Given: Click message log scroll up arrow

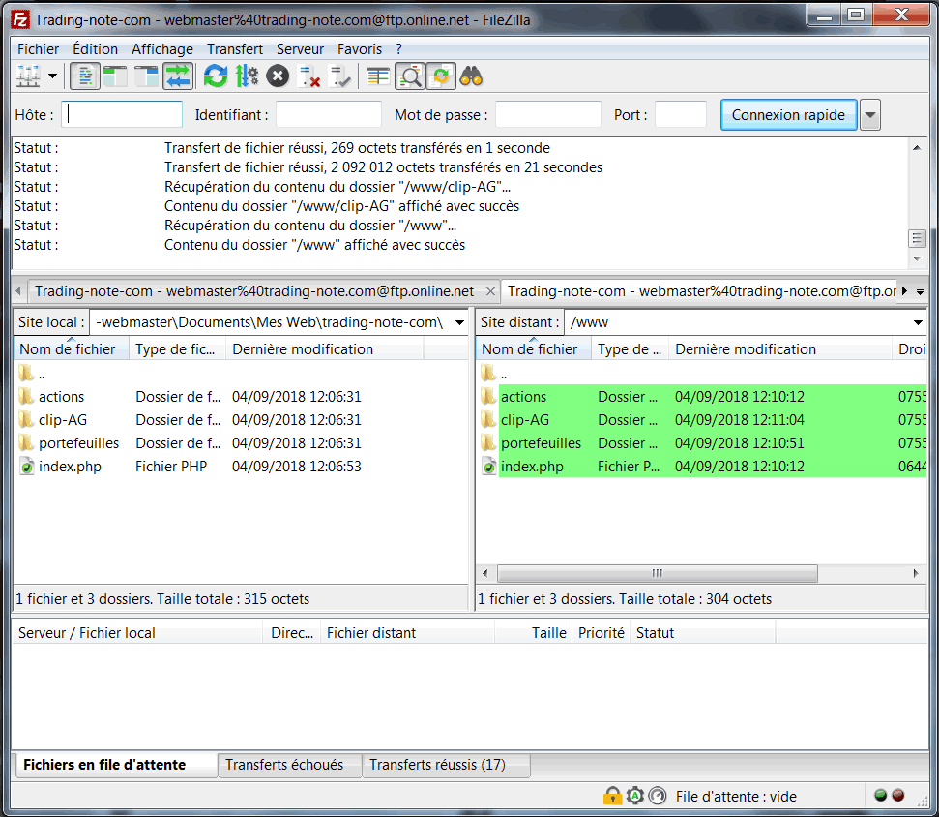Looking at the screenshot, I should pos(917,147).
